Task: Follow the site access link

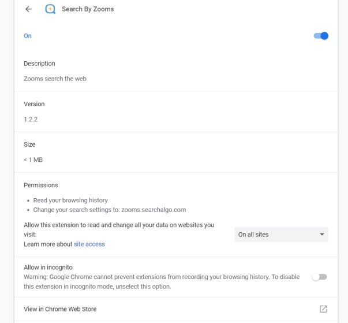Action: click(89, 244)
